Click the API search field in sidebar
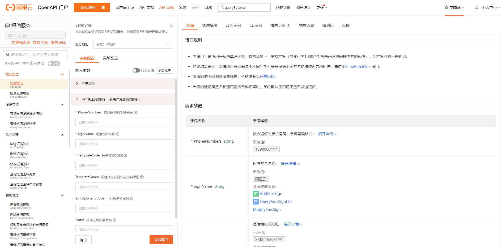Screen dimensions: 502x247 [x=35, y=55]
